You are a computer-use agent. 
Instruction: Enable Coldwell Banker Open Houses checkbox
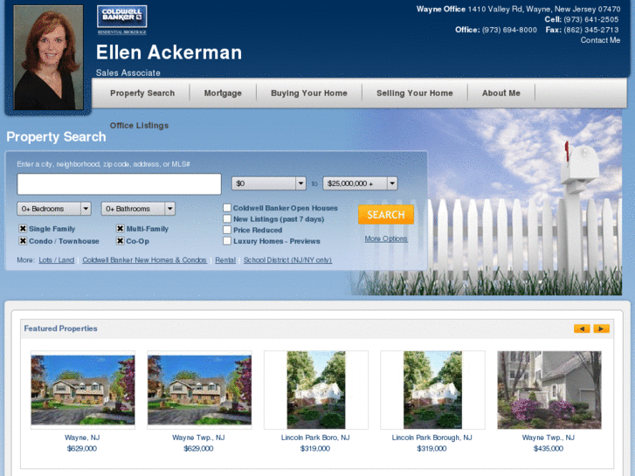227,208
